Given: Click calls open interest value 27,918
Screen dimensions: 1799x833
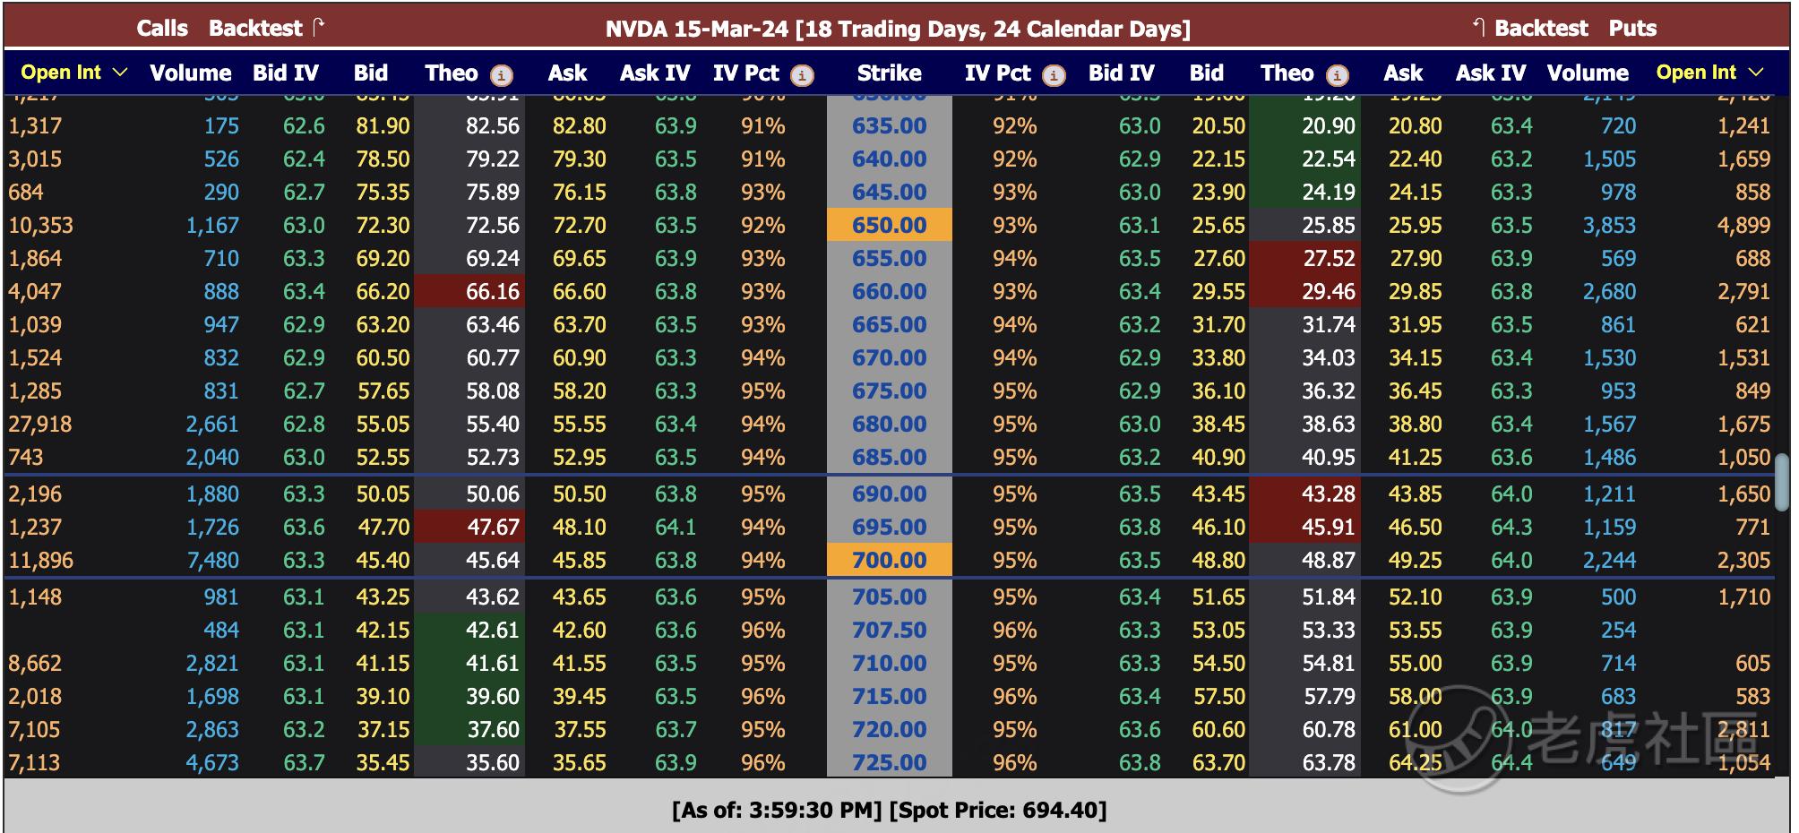Looking at the screenshot, I should pos(40,425).
